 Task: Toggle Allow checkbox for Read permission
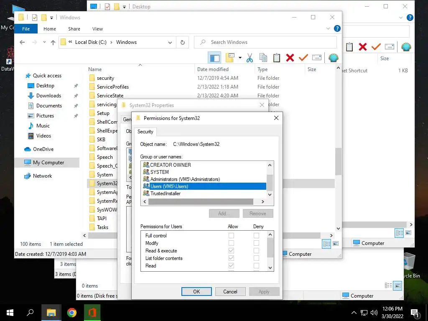(231, 265)
